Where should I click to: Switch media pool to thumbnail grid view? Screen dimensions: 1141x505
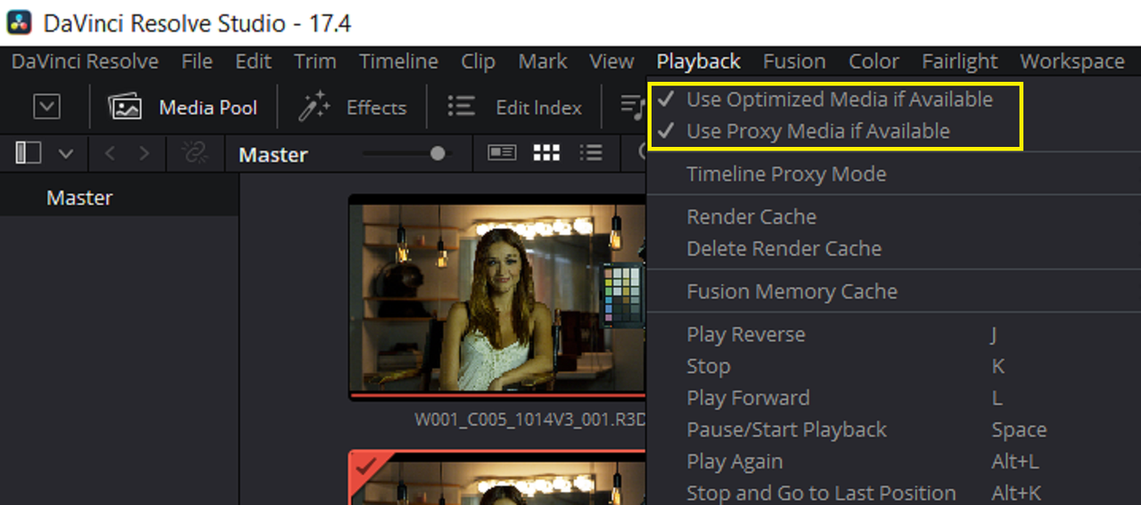pyautogui.click(x=546, y=153)
